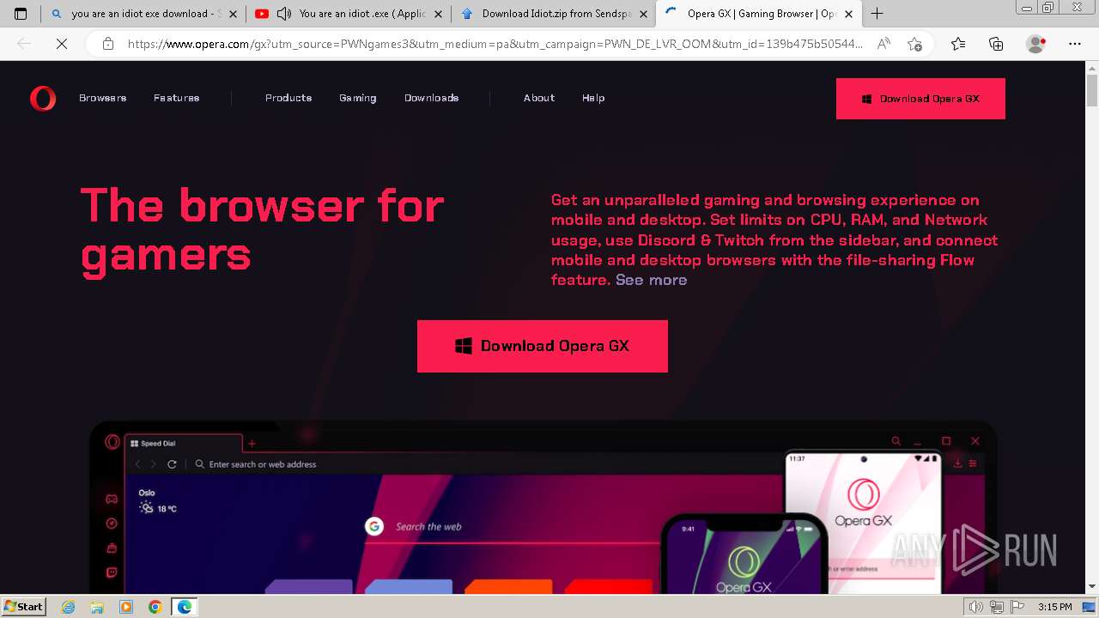Viewport: 1099px width, 618px height.
Task: Click 'The browser for gamers' headline
Action: pyautogui.click(x=262, y=229)
